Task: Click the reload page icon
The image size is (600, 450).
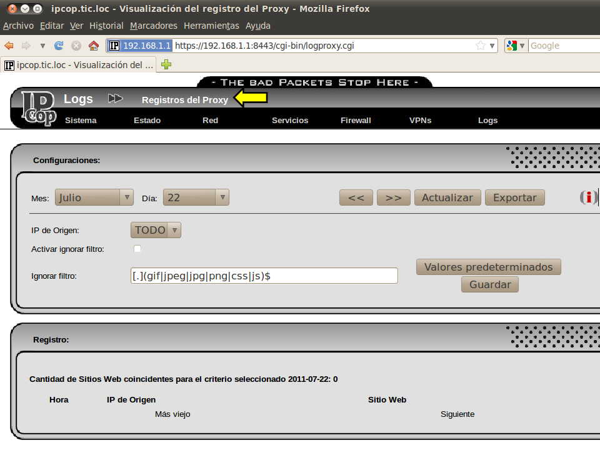Action: click(x=59, y=46)
